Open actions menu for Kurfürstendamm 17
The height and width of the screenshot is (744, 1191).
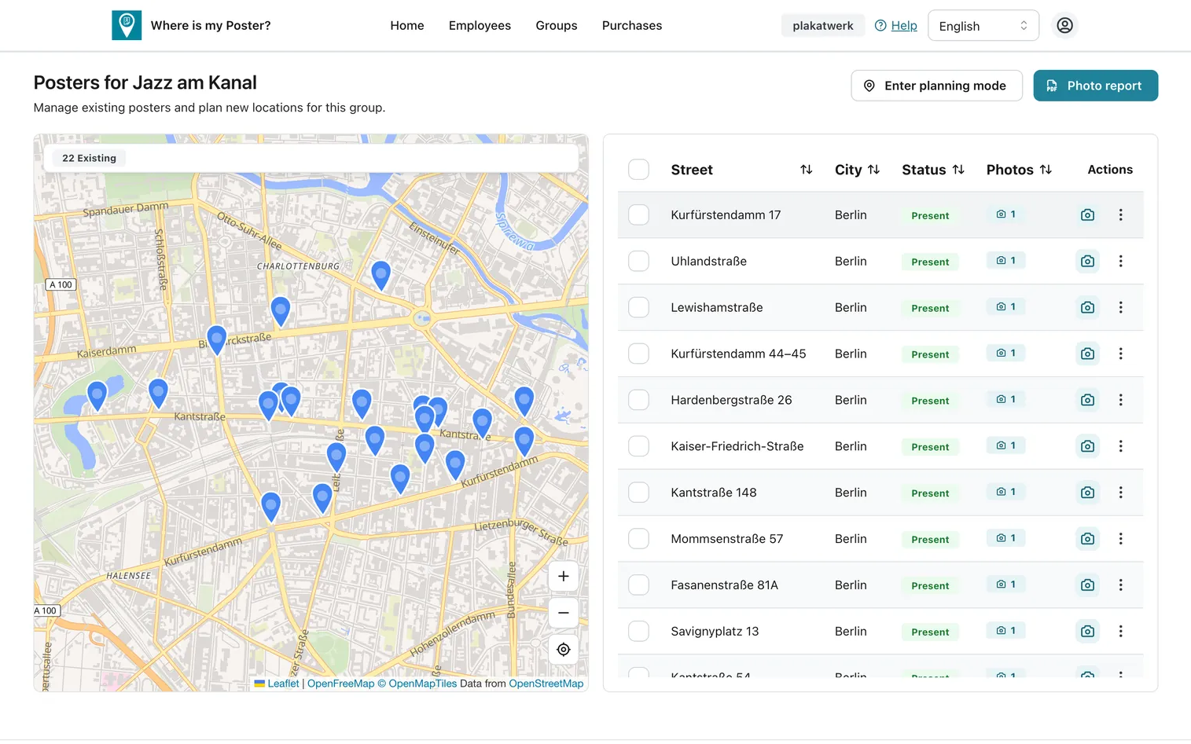[x=1120, y=214]
